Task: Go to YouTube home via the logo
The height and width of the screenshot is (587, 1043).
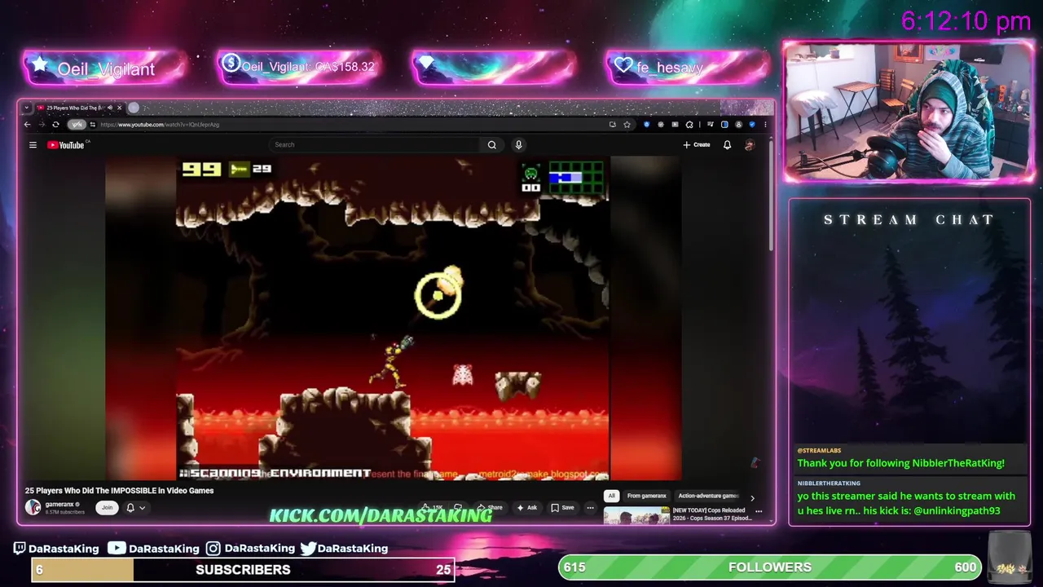Action: click(67, 145)
